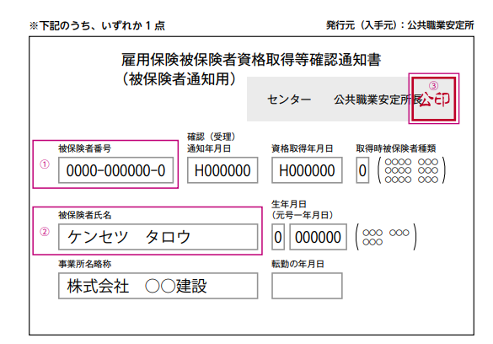
Task: Click the 資格取得年月日 field H000000
Action: tap(307, 170)
